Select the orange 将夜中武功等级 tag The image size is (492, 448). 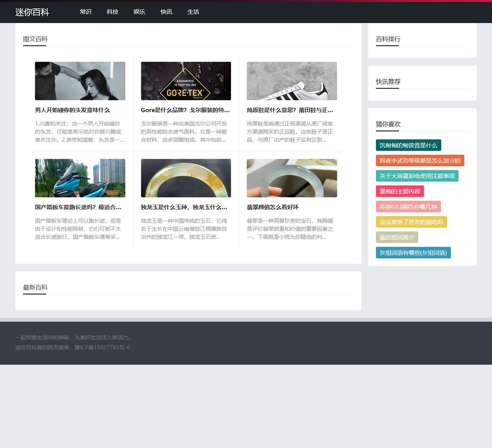coord(420,160)
